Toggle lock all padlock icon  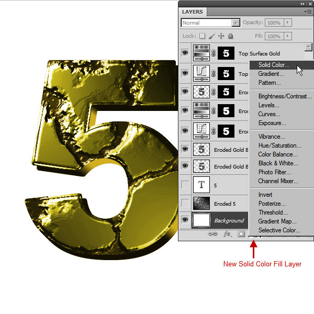(x=230, y=36)
